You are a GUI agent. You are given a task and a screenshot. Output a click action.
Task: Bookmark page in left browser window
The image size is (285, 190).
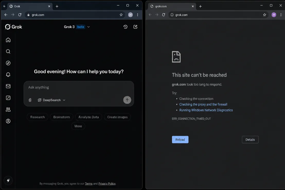pos(121,15)
